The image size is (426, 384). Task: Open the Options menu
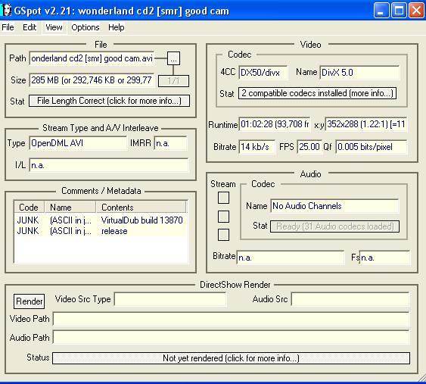click(86, 27)
